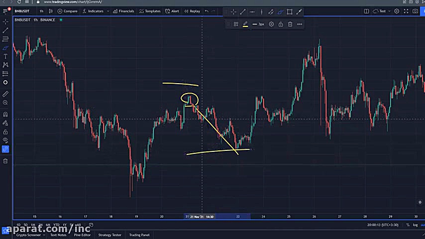Undo the last chart action
The width and height of the screenshot is (425, 239).
tap(207, 11)
